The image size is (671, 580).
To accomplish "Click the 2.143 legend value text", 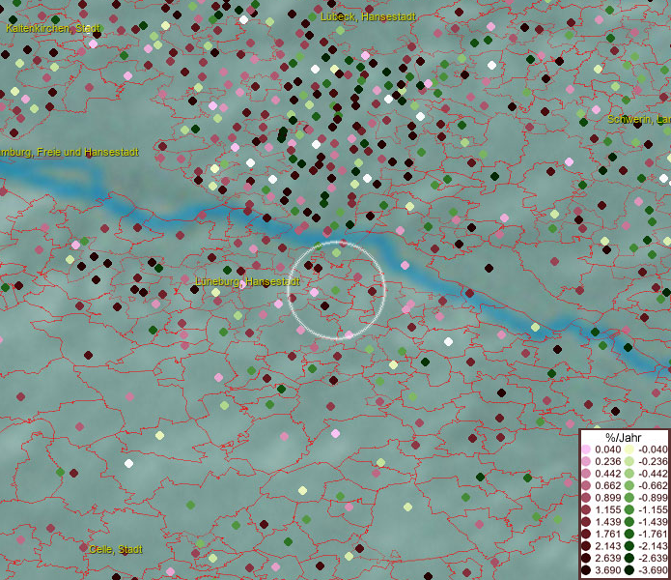I will tap(608, 546).
